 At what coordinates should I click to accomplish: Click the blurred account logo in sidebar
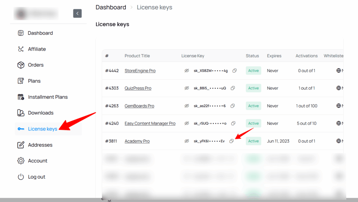pos(36,14)
